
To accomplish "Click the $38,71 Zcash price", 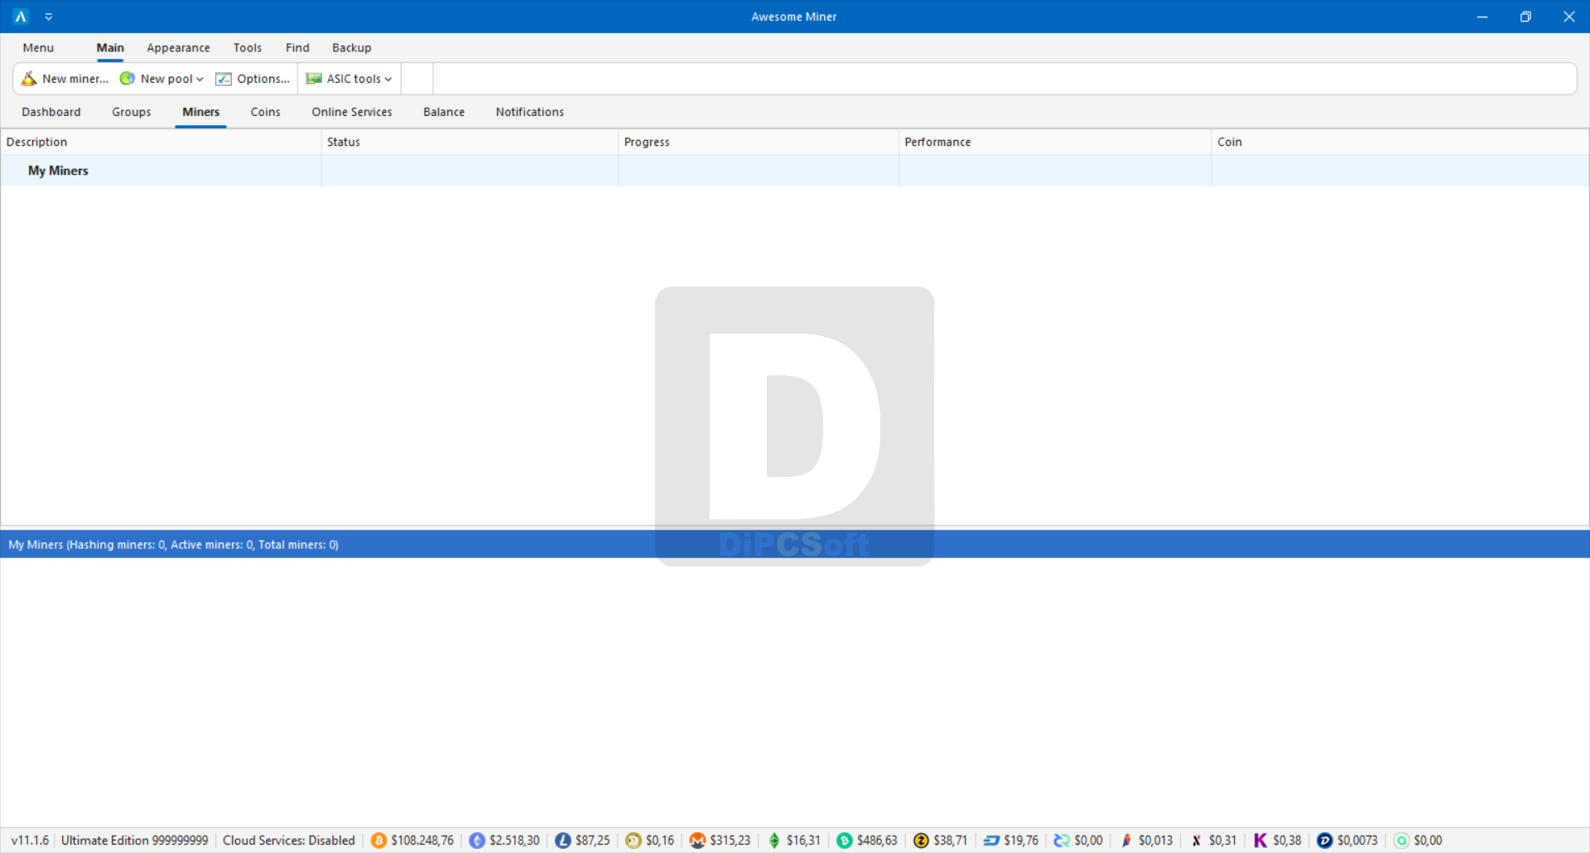I will click(951, 841).
